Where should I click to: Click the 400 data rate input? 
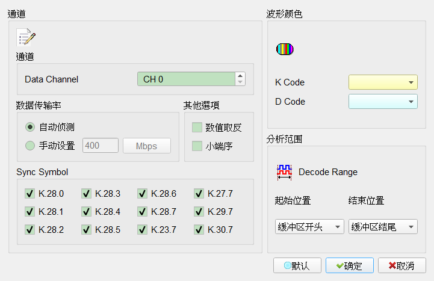click(101, 146)
